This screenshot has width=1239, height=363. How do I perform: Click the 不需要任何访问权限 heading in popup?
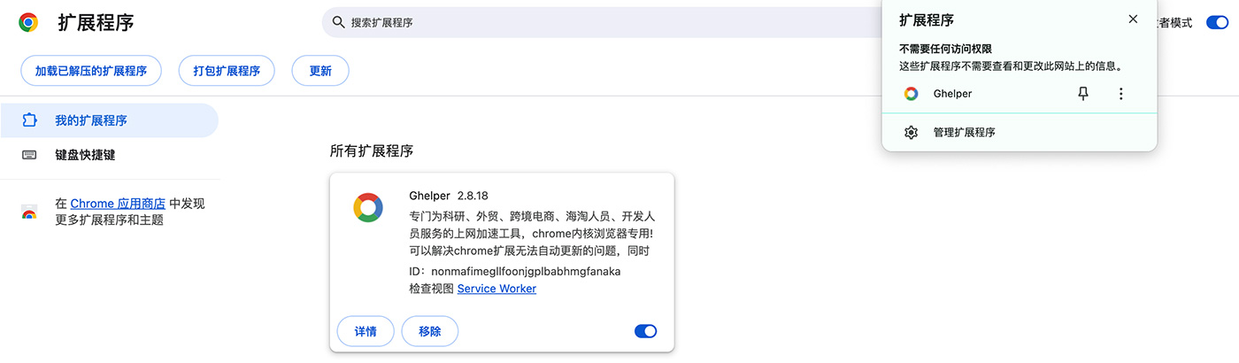(945, 50)
